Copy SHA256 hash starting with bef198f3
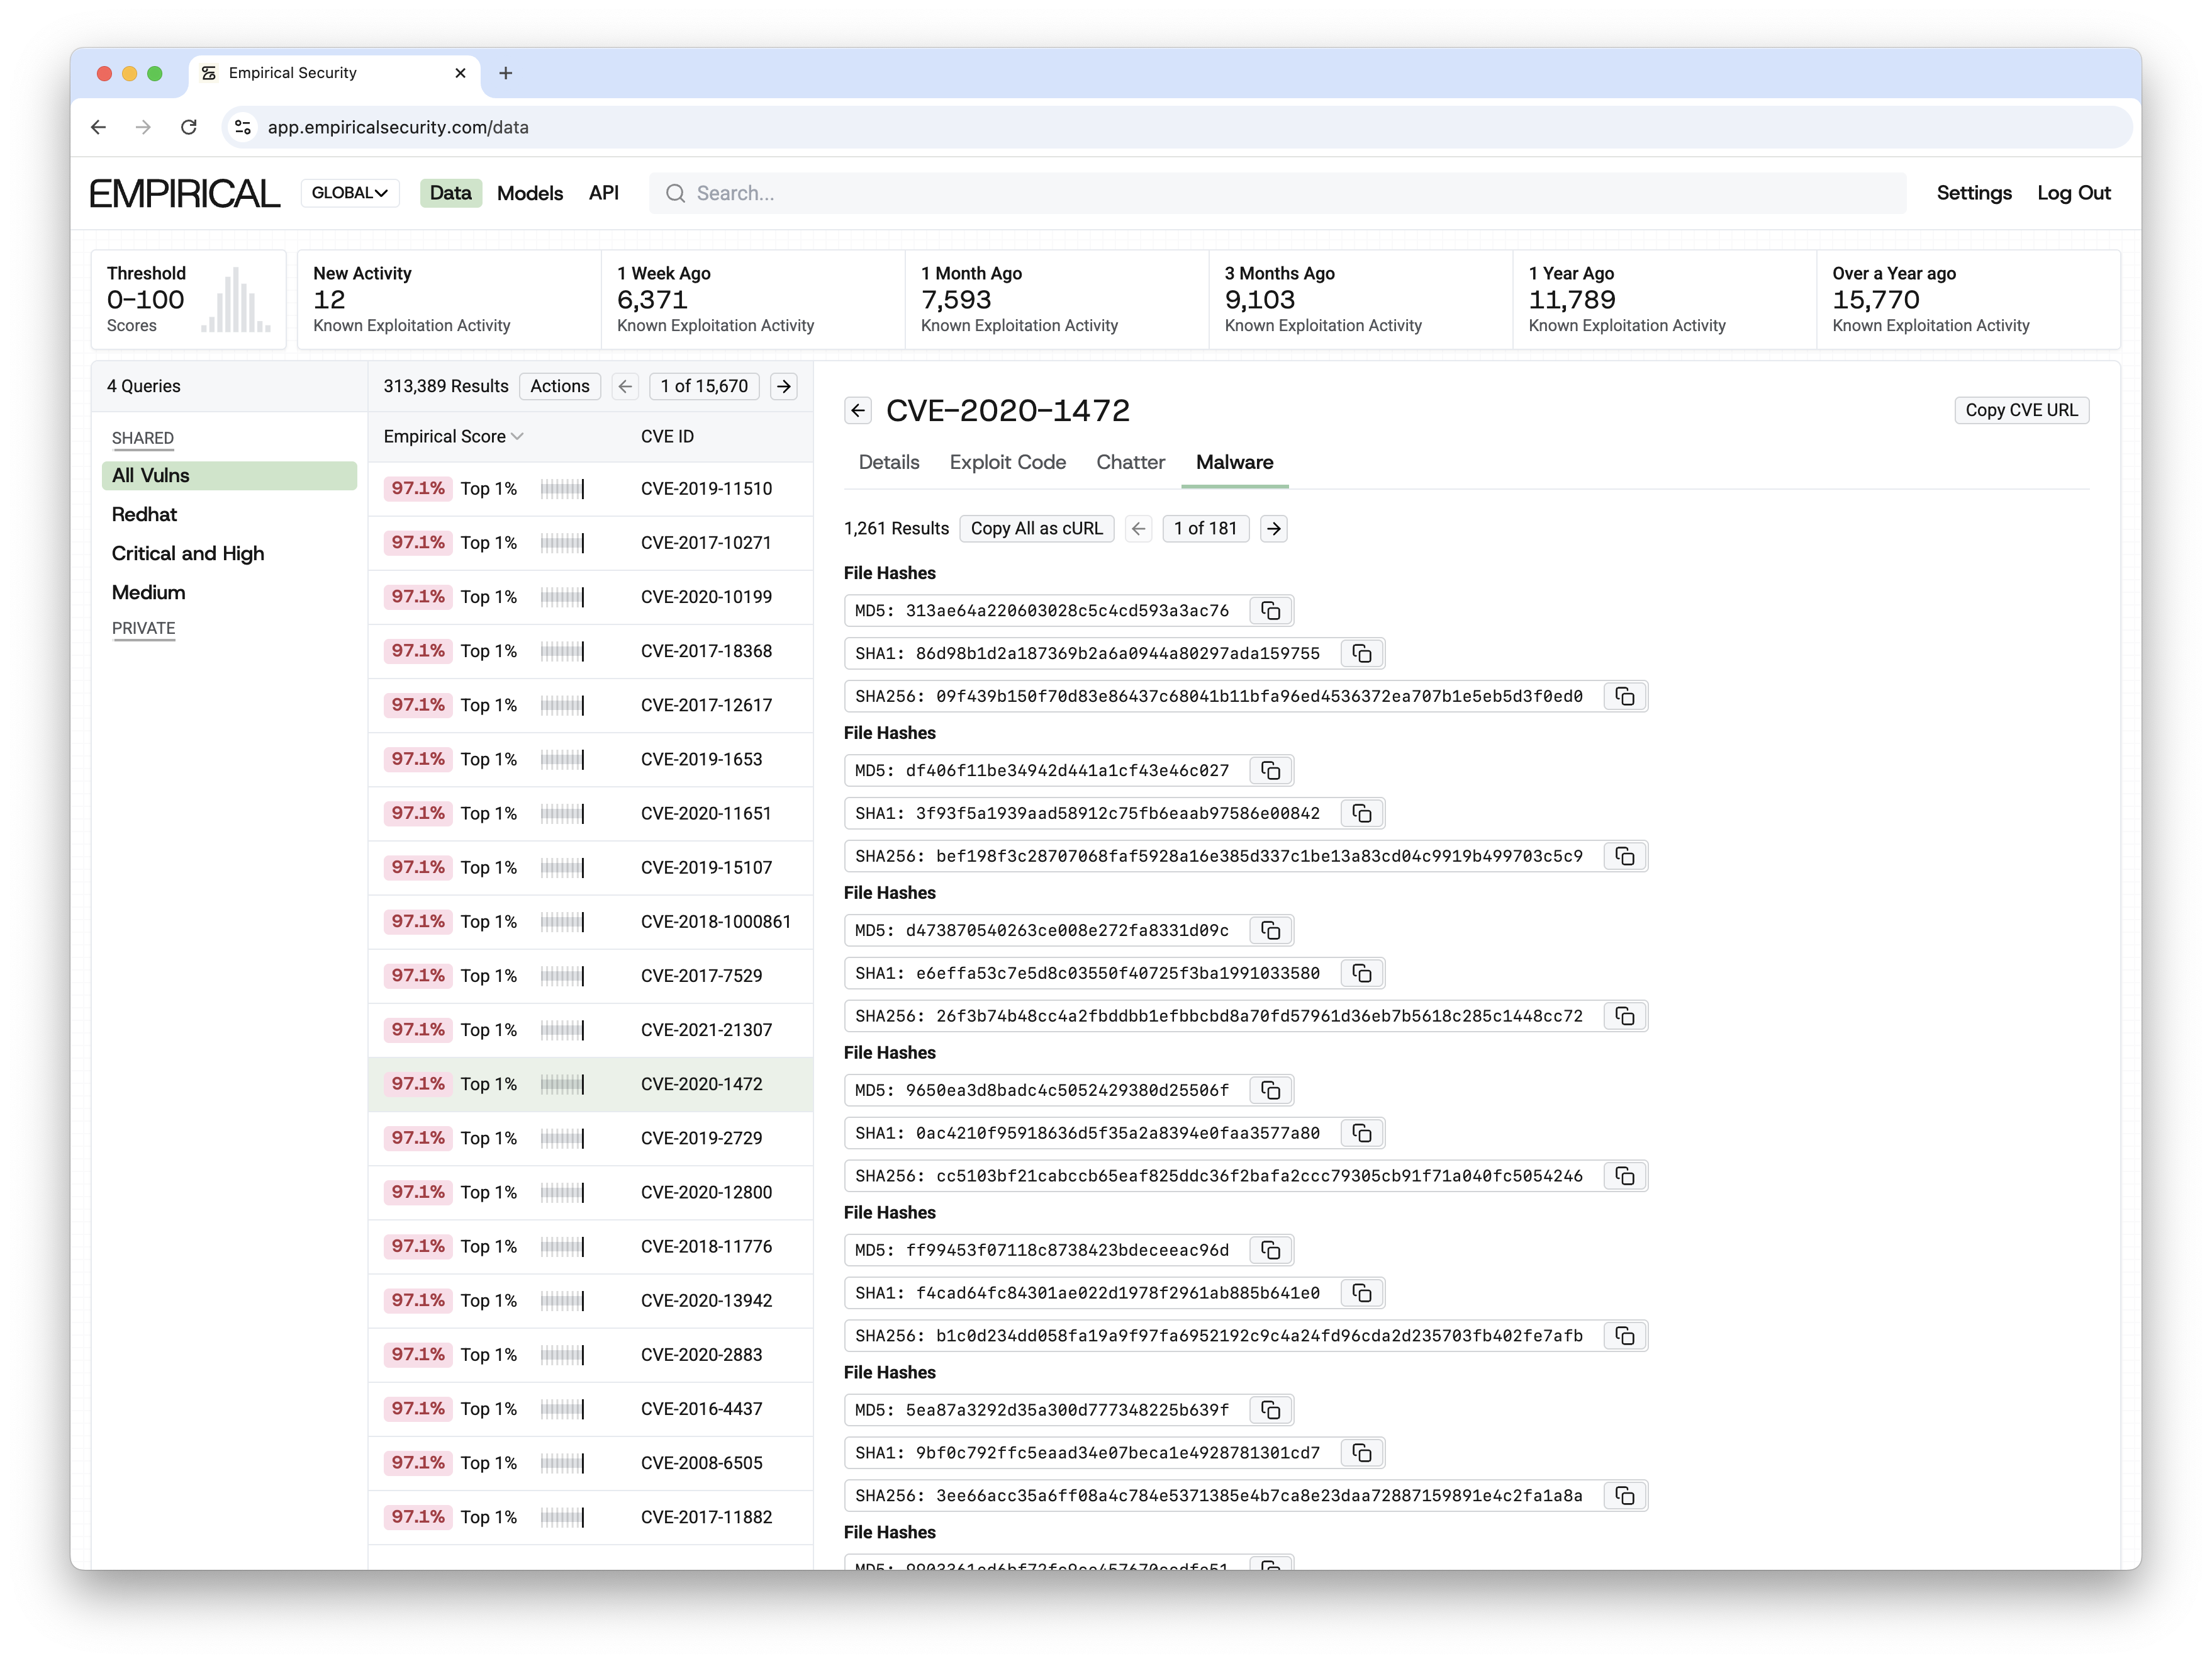Image resolution: width=2212 pixels, height=1663 pixels. click(1624, 857)
